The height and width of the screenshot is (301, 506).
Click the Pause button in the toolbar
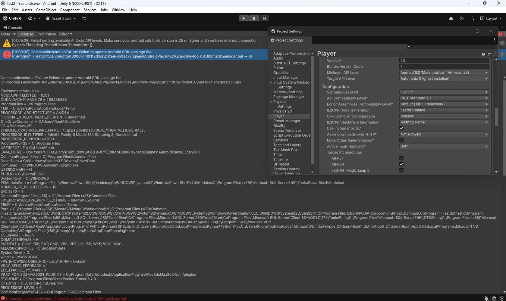254,18
